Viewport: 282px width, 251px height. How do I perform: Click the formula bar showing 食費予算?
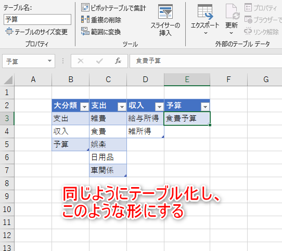click(x=206, y=61)
